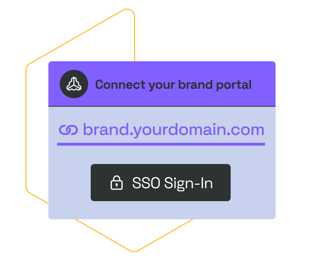Click the padlock icon on the sign-in button

click(x=117, y=183)
